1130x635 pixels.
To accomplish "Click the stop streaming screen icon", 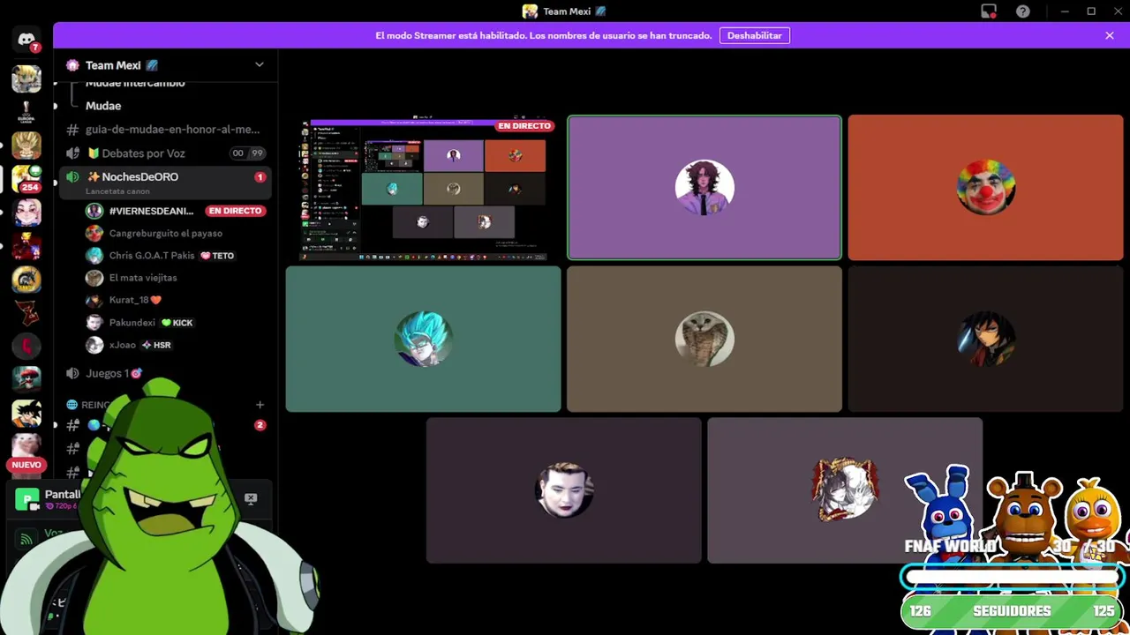I will click(x=251, y=498).
